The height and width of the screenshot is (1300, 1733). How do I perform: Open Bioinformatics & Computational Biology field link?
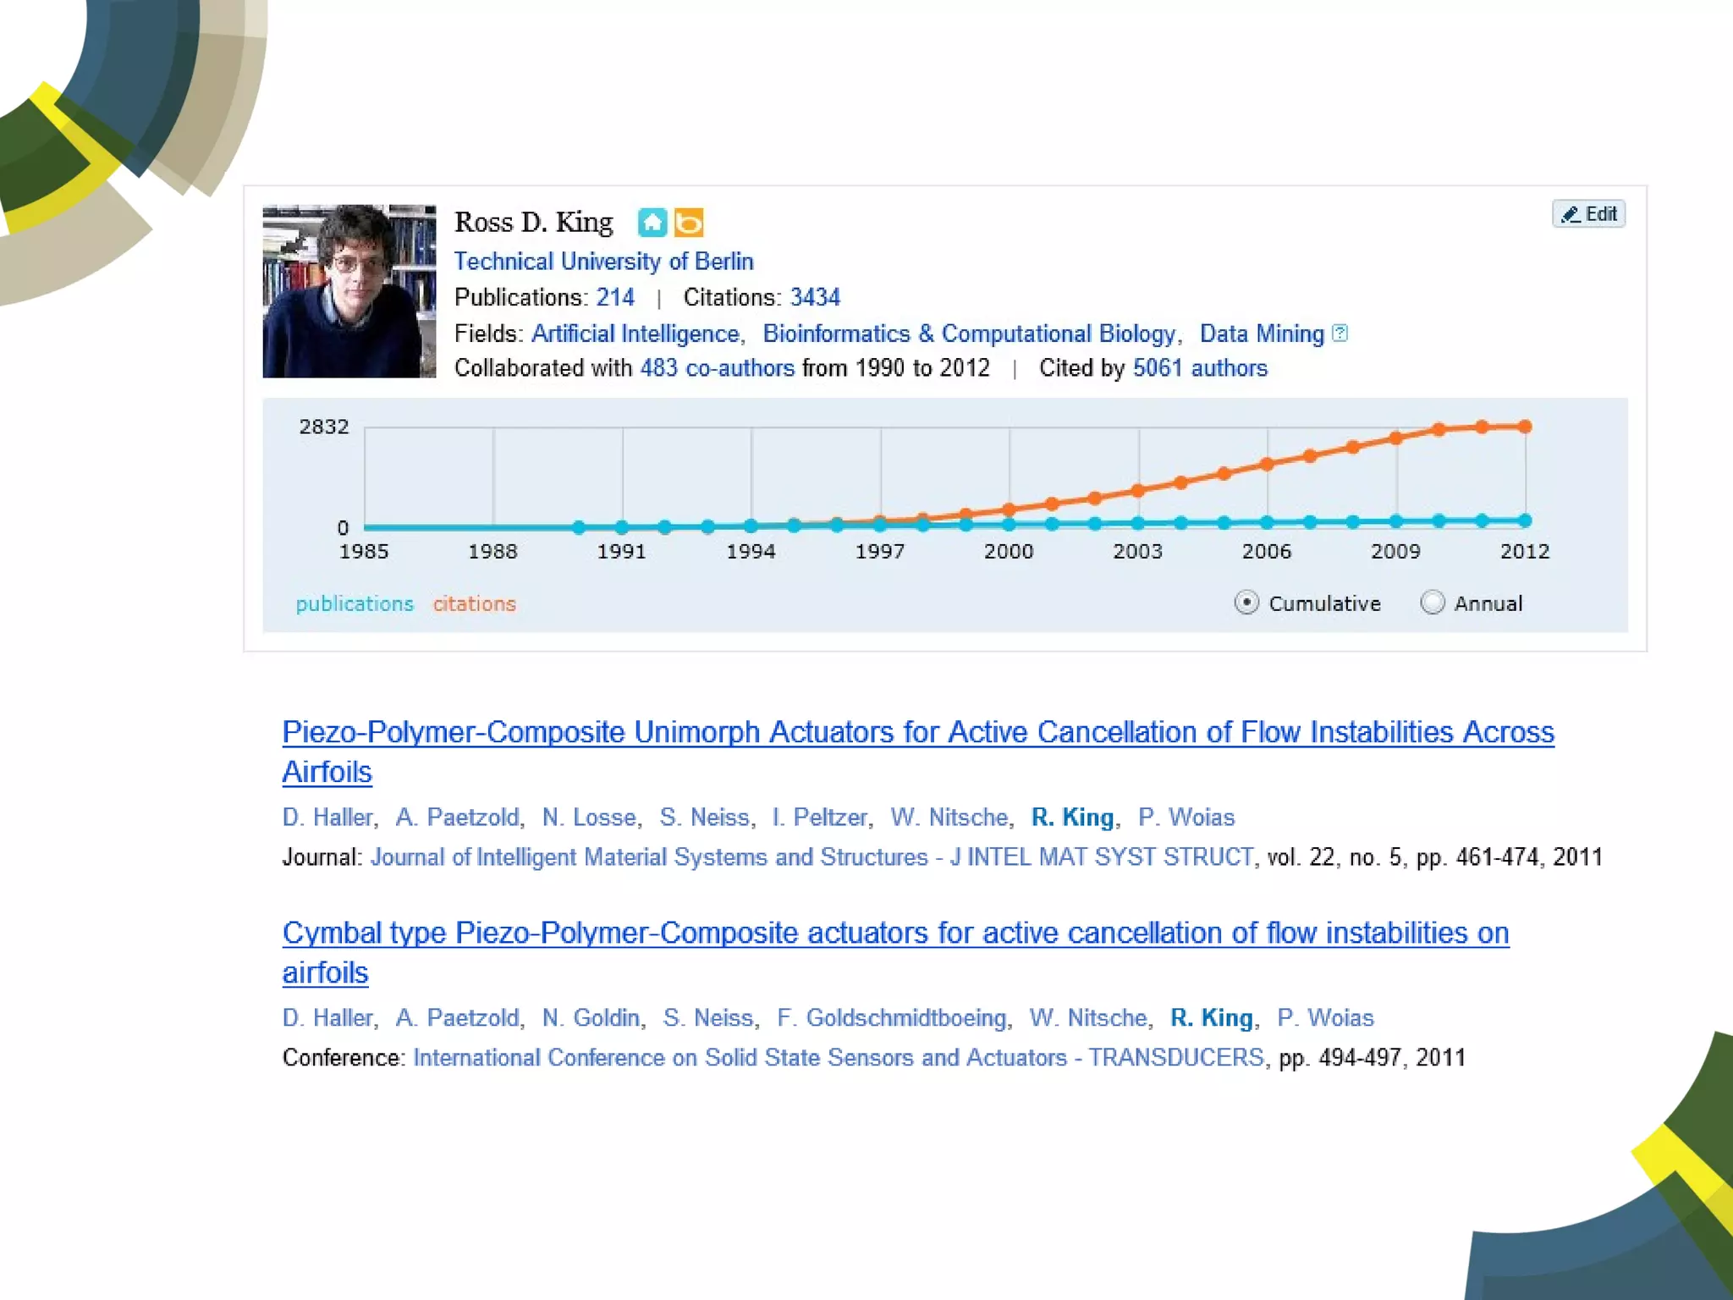pyautogui.click(x=969, y=334)
